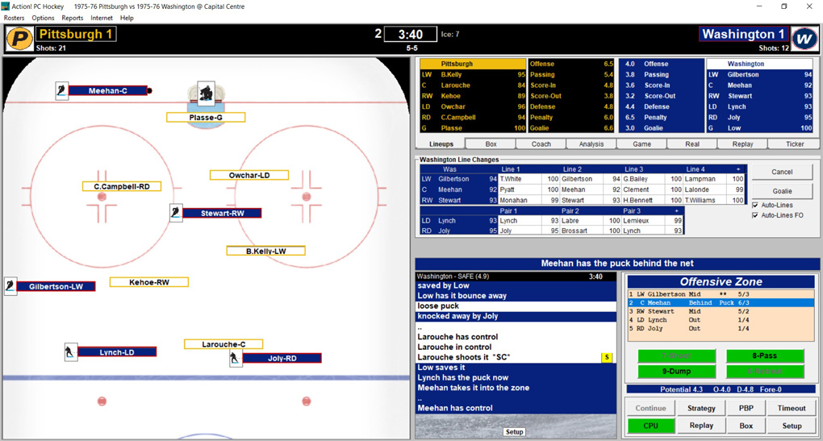This screenshot has height=441, width=823.
Task: Open the Reports menu
Action: [x=72, y=18]
